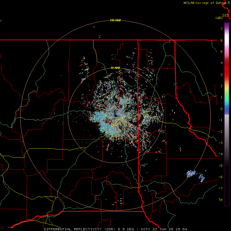Click the DIFFERENTIAL REFLECTIVITY (ZDR) caption text

pyautogui.click(x=80, y=229)
